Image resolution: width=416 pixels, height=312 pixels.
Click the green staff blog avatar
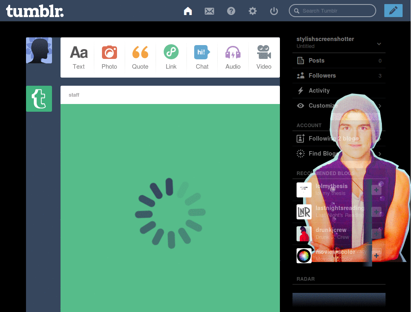tap(39, 99)
